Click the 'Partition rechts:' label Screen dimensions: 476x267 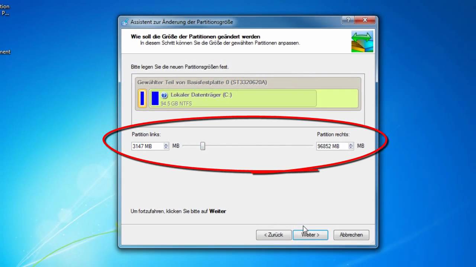point(333,135)
